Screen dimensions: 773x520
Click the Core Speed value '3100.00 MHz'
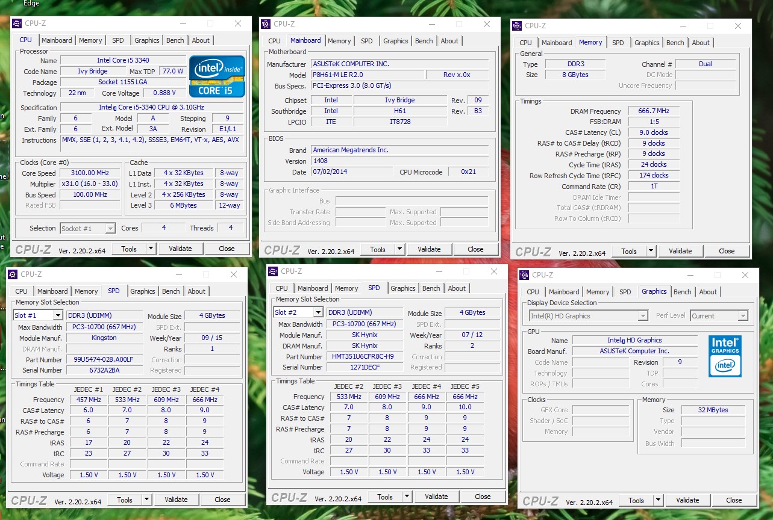(90, 173)
